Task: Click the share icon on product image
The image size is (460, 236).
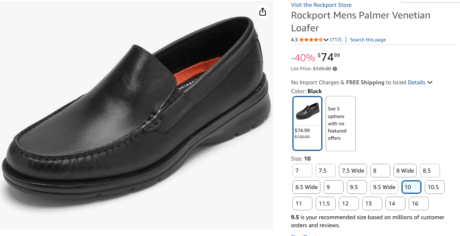Action: click(x=263, y=12)
